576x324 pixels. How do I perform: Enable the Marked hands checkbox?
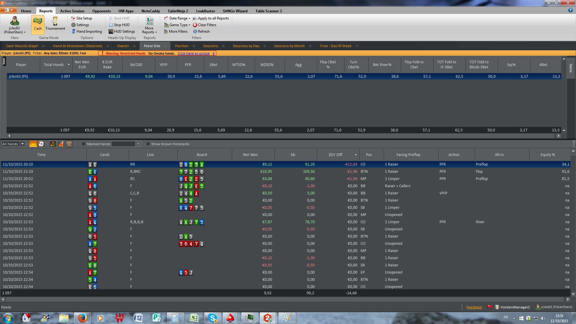(x=84, y=144)
